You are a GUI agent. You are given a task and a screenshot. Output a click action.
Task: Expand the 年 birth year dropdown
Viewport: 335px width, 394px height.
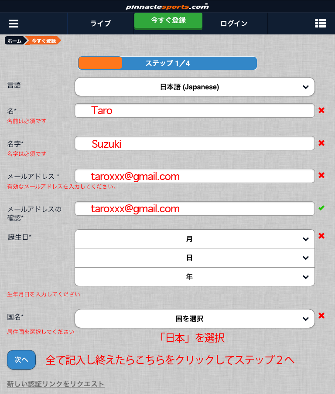pyautogui.click(x=195, y=277)
